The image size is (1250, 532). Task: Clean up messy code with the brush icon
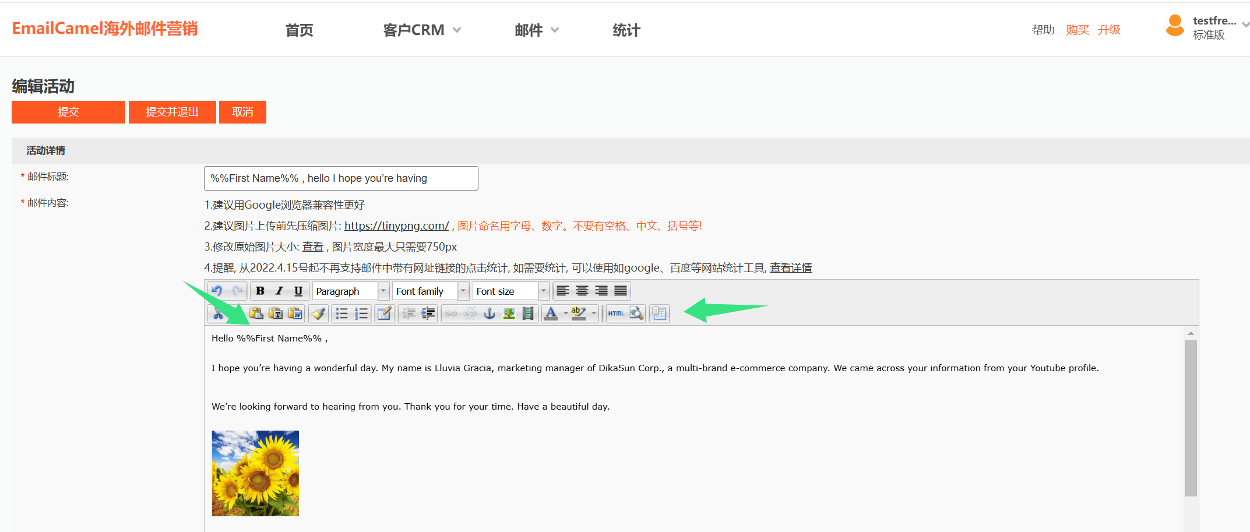318,313
